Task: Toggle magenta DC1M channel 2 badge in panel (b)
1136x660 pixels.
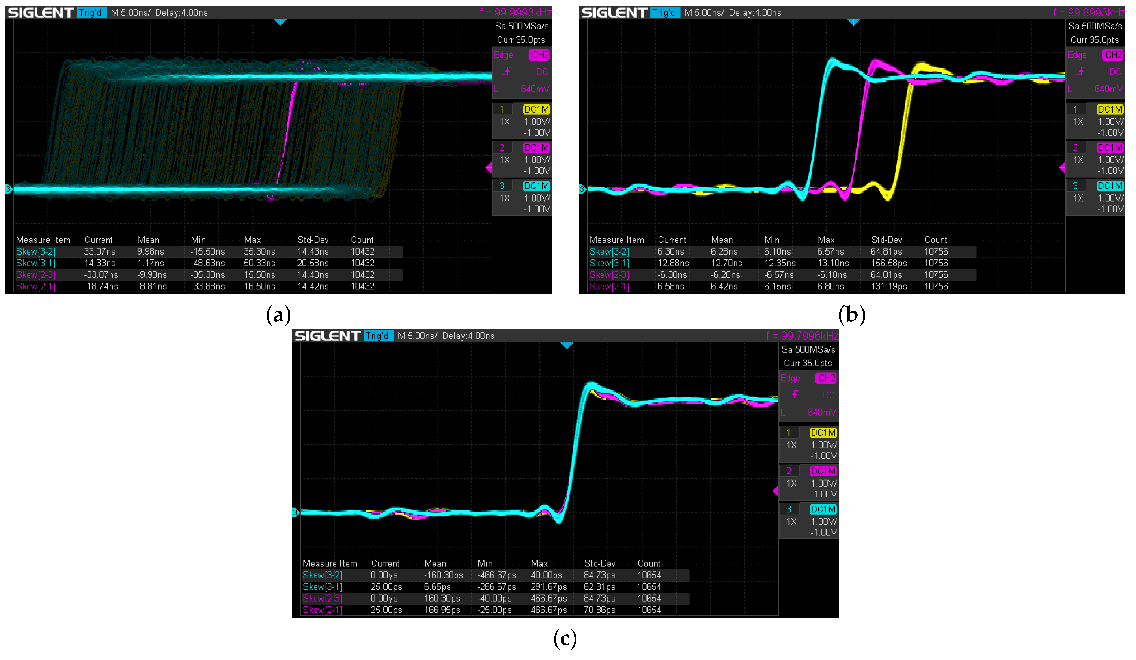Action: pos(1110,148)
